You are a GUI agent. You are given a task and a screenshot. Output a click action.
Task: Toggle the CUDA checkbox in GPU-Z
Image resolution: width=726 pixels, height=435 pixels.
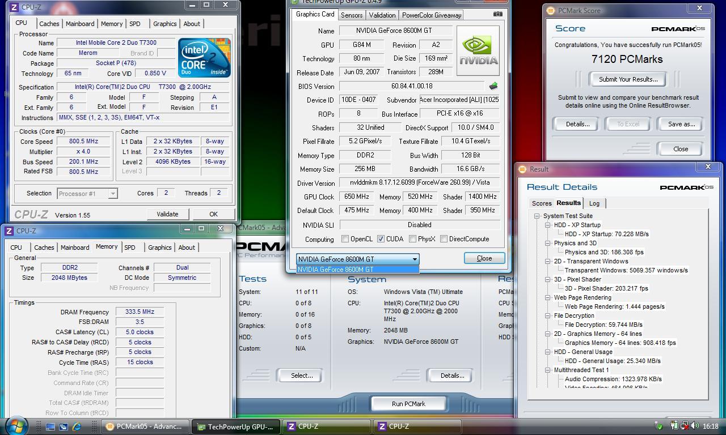[x=381, y=239]
